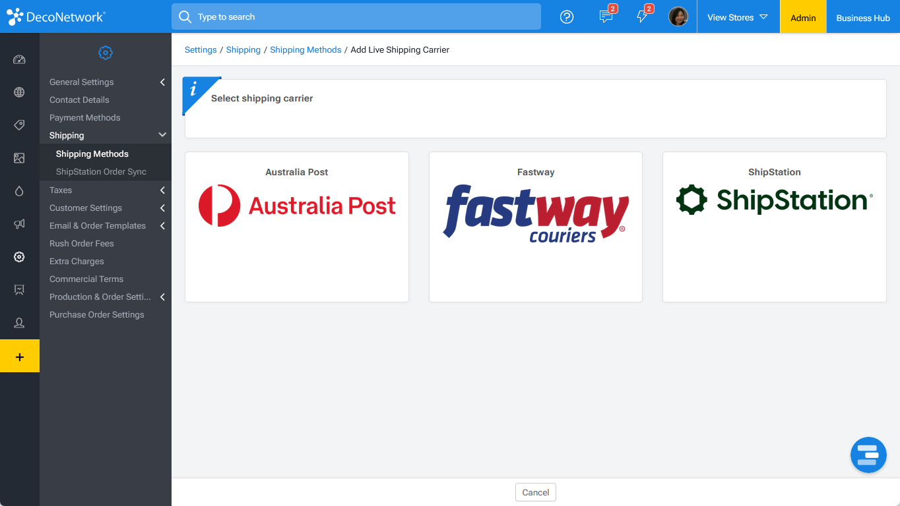The image size is (900, 506).
Task: Click the megaphone marketing icon
Action: [19, 224]
